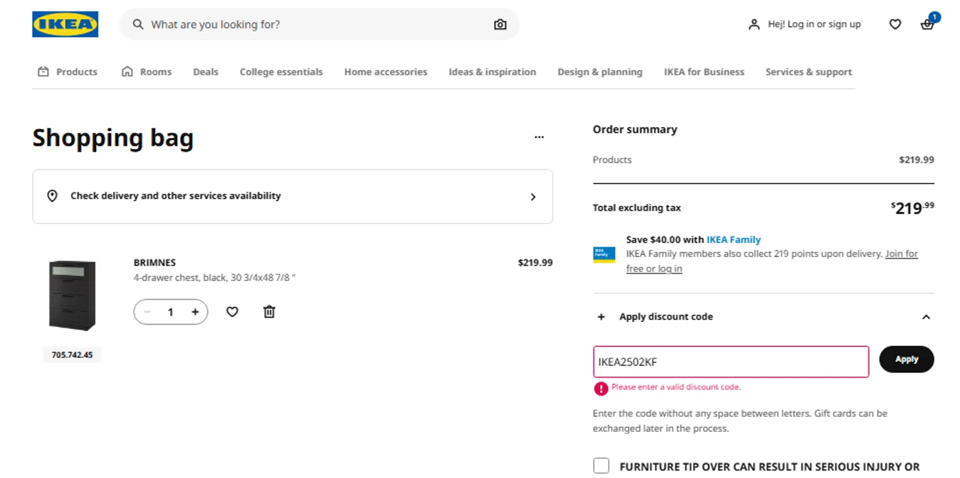Go to Deals

click(205, 72)
